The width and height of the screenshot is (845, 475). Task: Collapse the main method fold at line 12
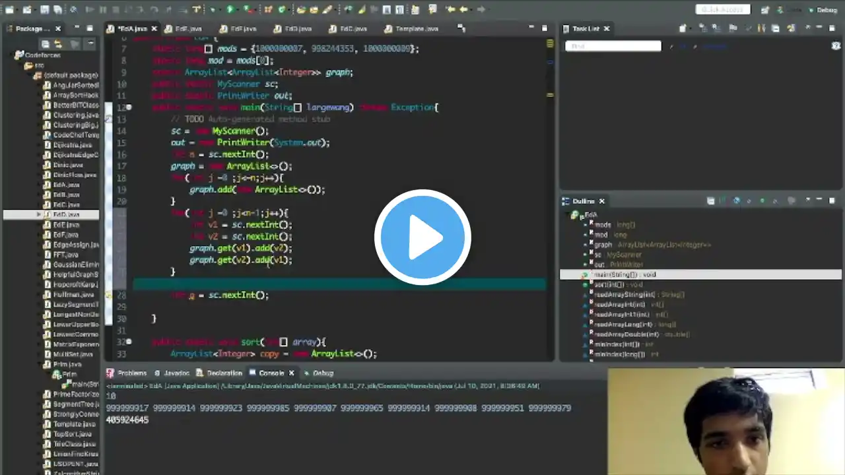click(129, 107)
